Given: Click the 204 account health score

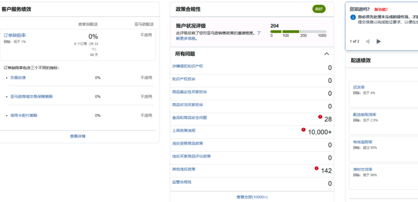Looking at the screenshot, I should pos(274,26).
